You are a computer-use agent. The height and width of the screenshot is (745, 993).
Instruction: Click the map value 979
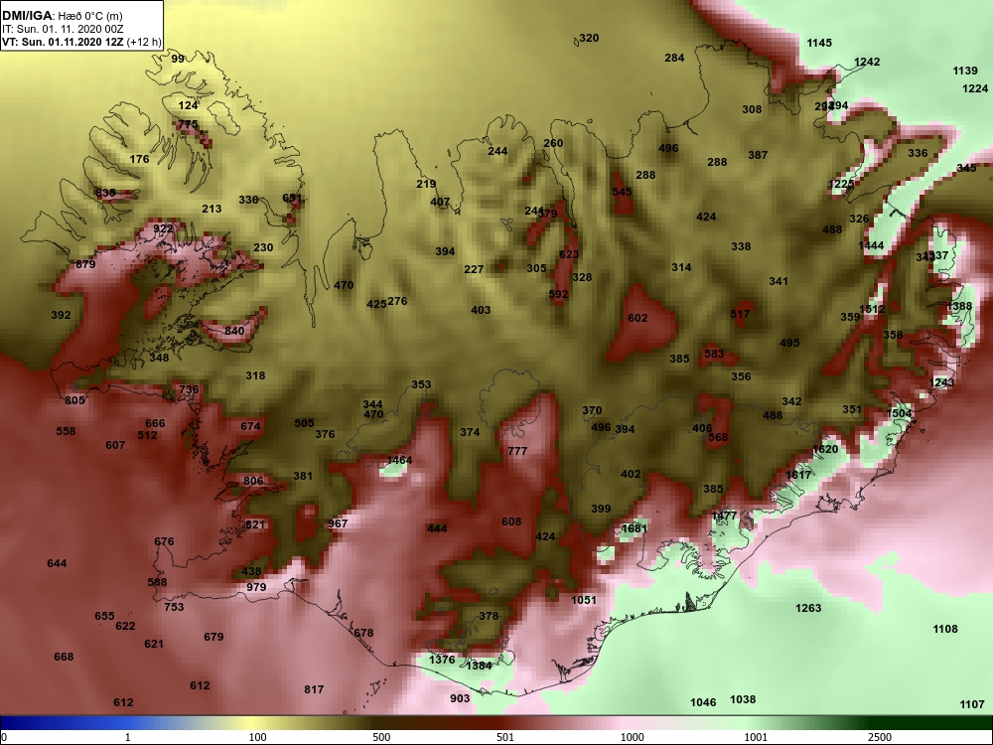(x=256, y=587)
